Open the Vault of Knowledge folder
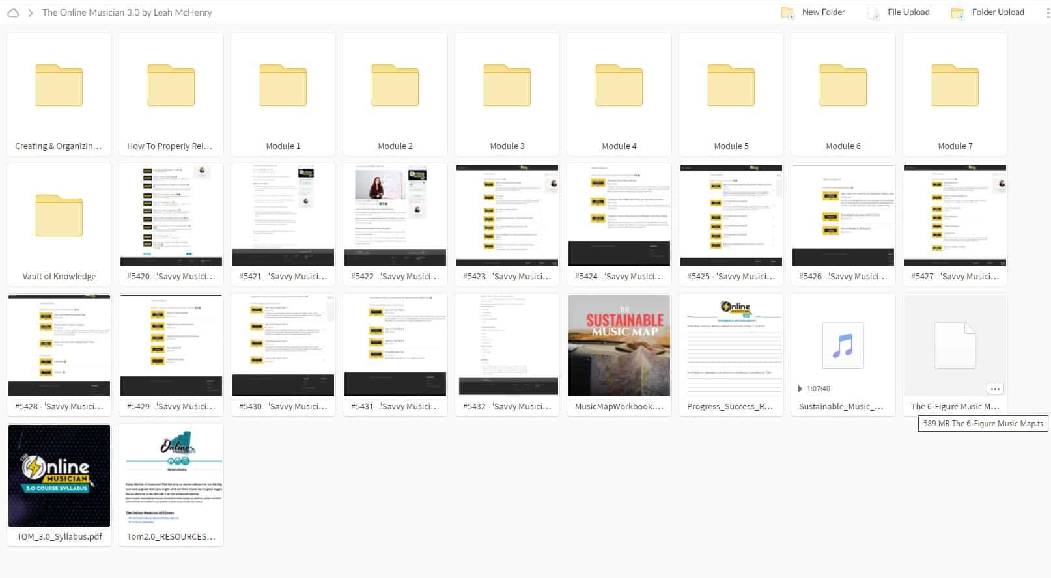1051x578 pixels. pos(59,215)
